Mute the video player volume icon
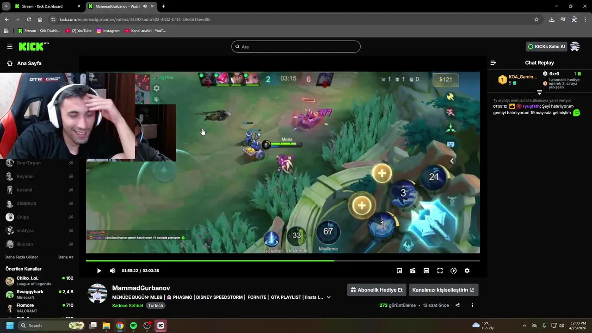Viewport: 592px width, 333px height. click(x=112, y=271)
